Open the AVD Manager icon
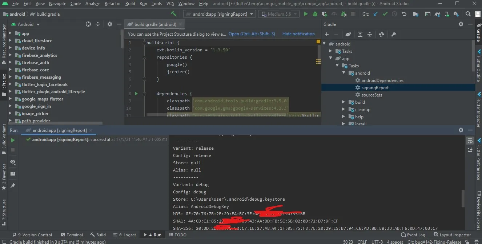Viewport: 482px width, 244px height. click(x=447, y=14)
